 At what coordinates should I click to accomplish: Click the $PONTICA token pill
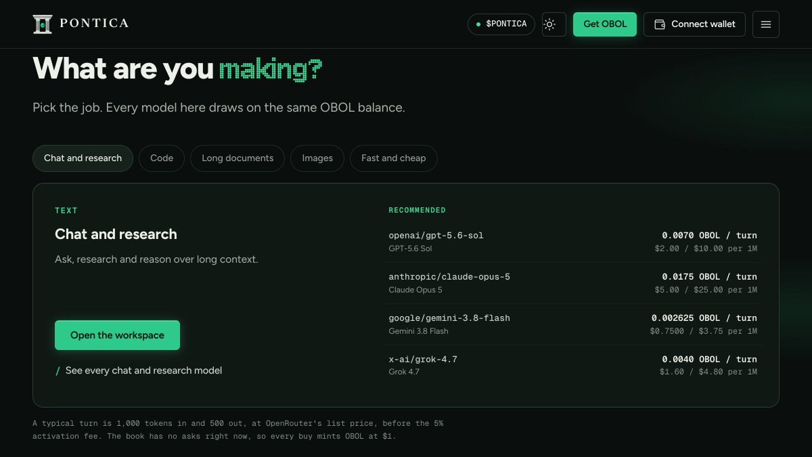[x=501, y=24]
